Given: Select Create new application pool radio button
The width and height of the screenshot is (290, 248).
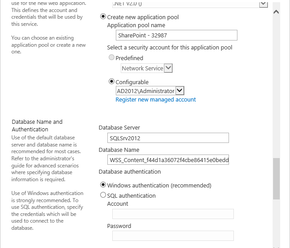Looking at the screenshot, I should point(103,16).
